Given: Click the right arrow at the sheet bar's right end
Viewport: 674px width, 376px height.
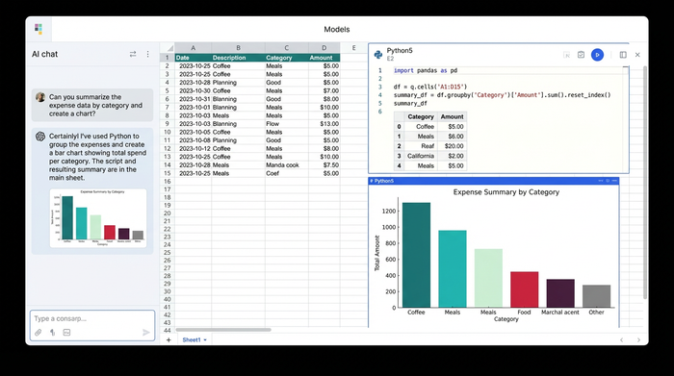Looking at the screenshot, I should coord(638,340).
